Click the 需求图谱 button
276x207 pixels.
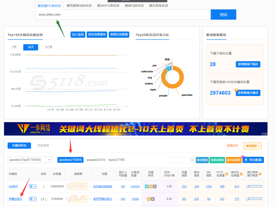pos(202,160)
